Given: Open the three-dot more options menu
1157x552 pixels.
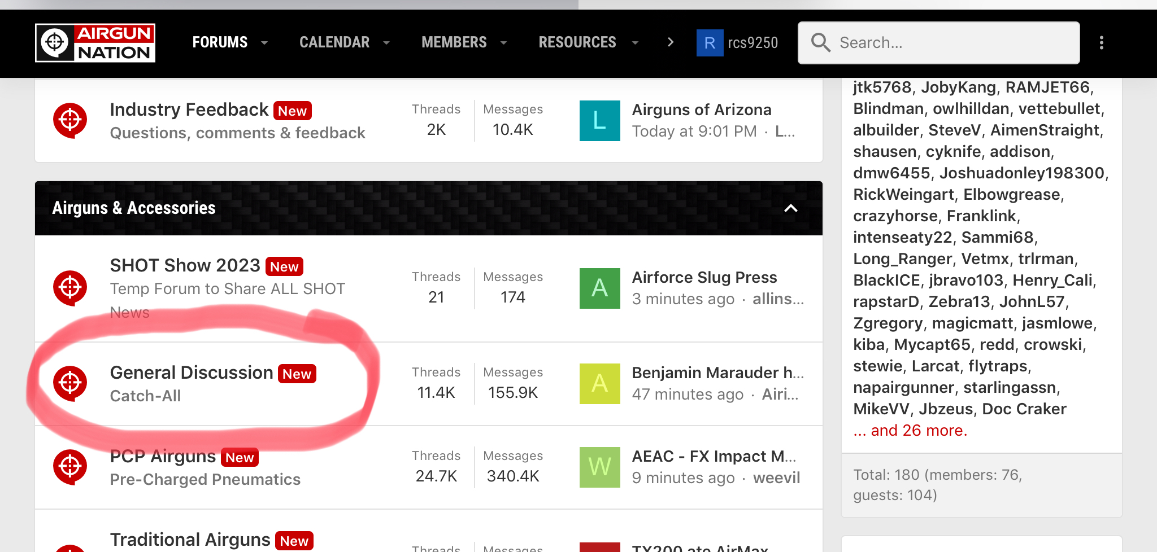Looking at the screenshot, I should point(1101,43).
